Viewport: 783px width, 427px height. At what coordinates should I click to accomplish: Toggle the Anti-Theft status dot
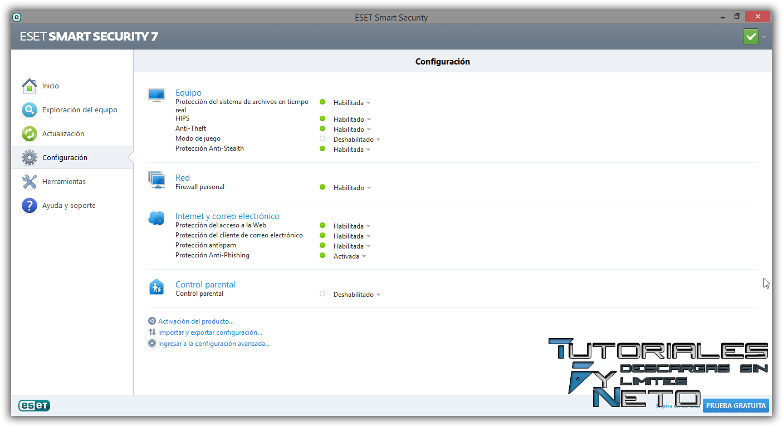(322, 129)
